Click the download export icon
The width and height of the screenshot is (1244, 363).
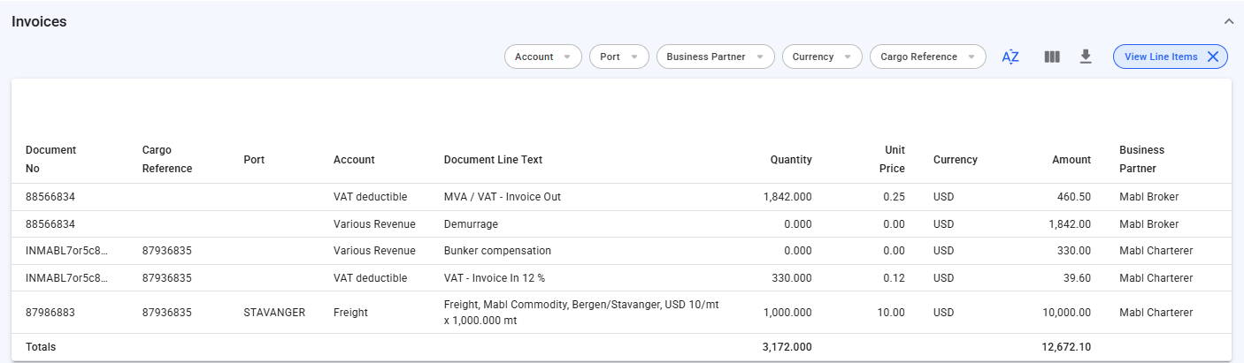[x=1086, y=57]
